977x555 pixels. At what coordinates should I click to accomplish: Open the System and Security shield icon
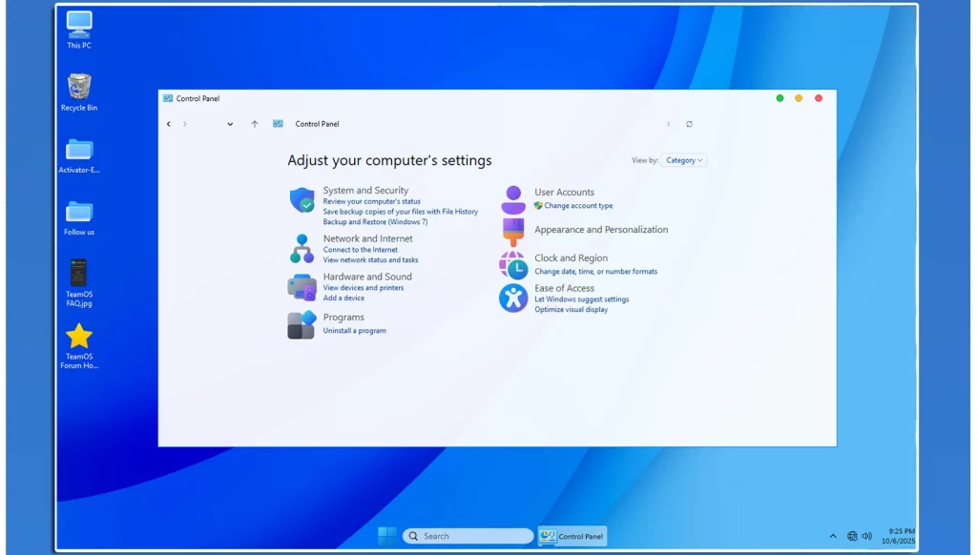click(x=301, y=200)
